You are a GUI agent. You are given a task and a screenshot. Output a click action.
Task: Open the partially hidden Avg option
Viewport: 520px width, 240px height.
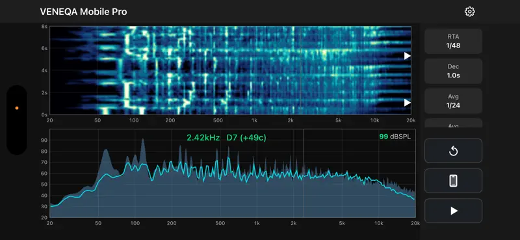click(x=453, y=123)
